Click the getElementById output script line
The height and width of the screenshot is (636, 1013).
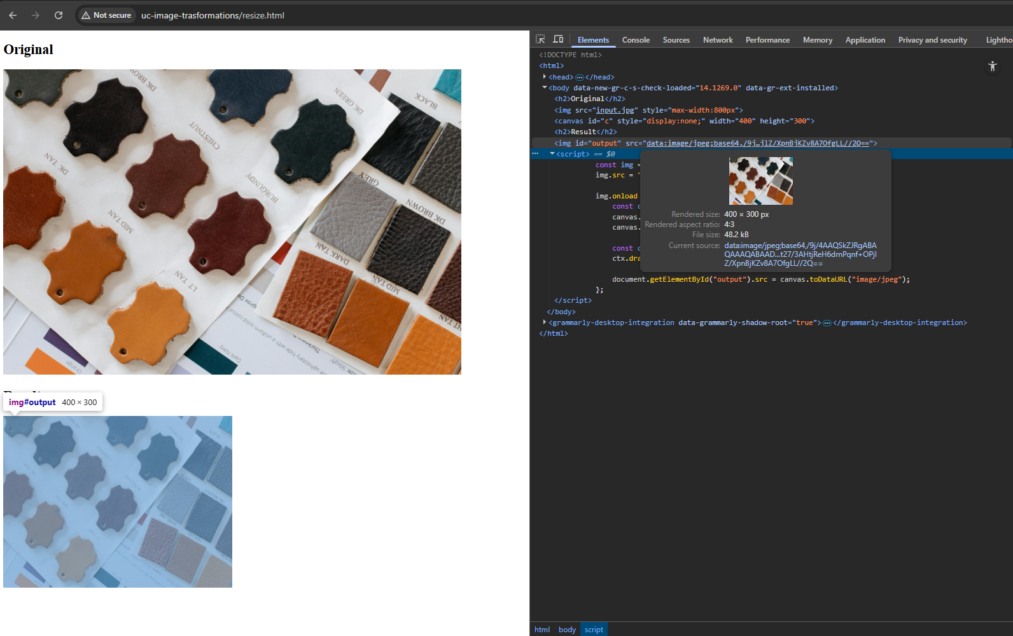pyautogui.click(x=761, y=279)
